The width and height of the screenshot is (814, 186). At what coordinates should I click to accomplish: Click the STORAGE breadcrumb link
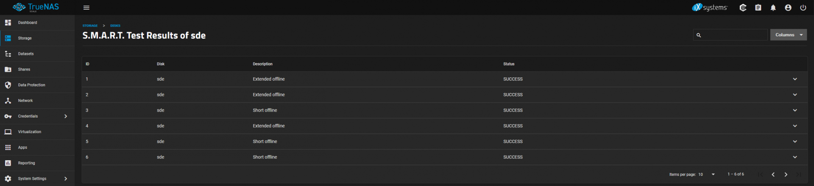90,26
